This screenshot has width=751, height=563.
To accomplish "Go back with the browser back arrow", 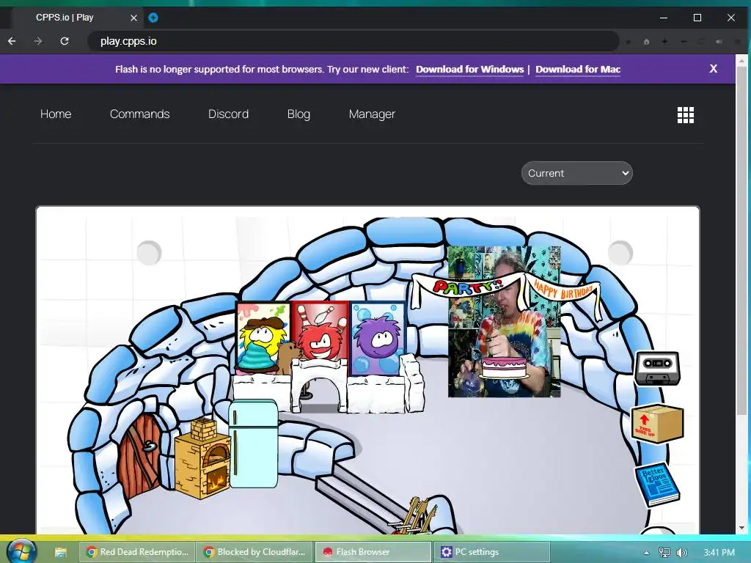I will (x=12, y=41).
